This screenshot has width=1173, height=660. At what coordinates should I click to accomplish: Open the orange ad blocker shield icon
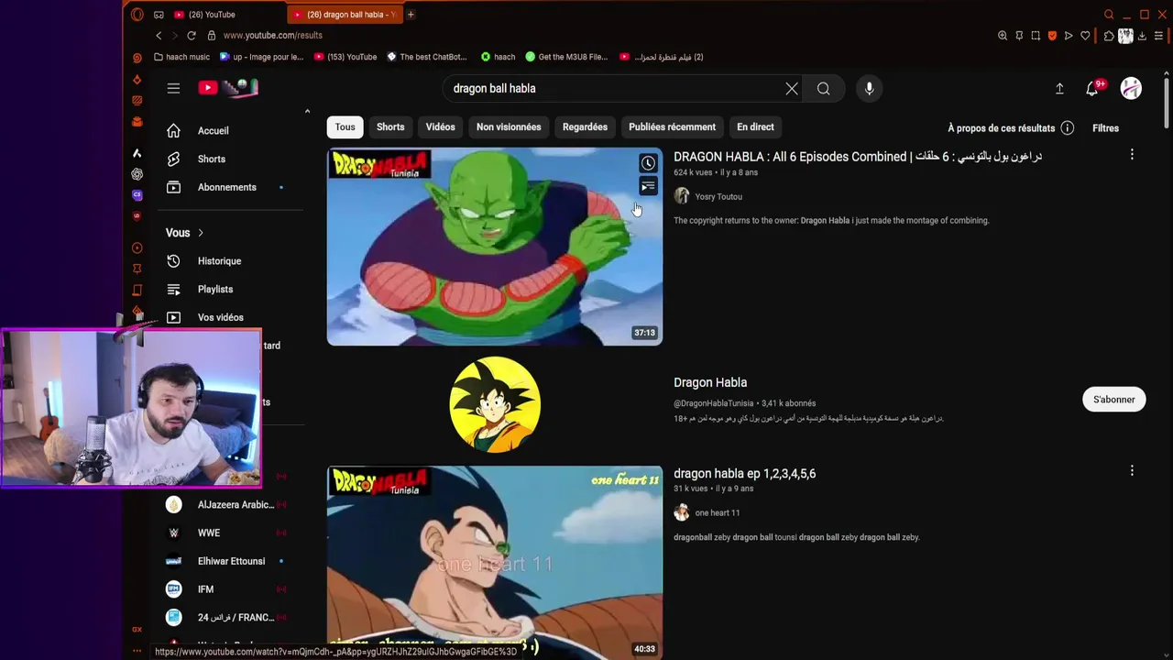pyautogui.click(x=1052, y=36)
